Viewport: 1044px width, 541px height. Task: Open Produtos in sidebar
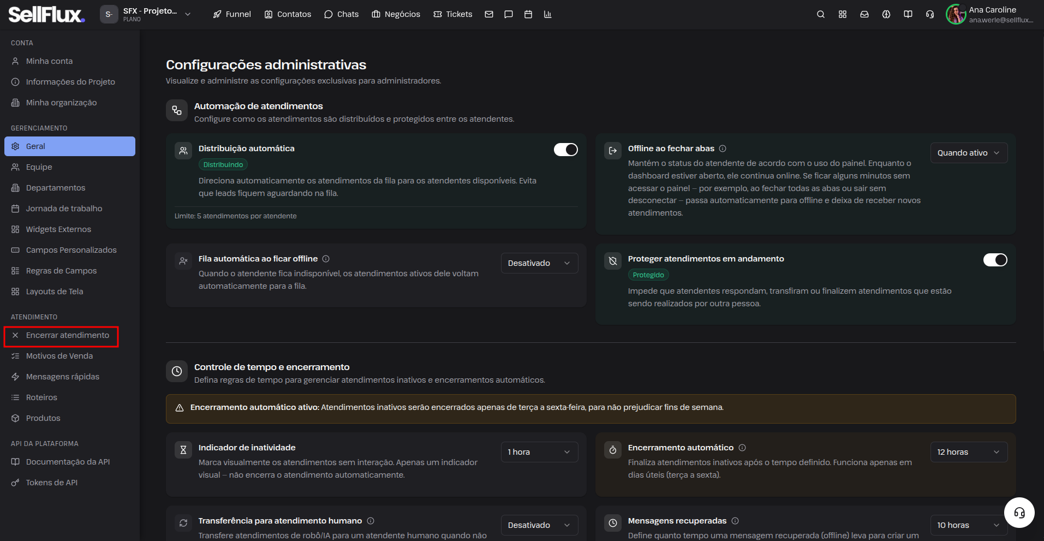(x=70, y=418)
